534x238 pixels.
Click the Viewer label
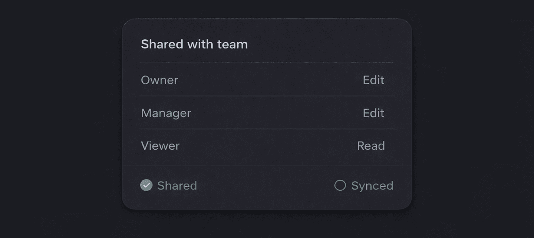(x=160, y=146)
